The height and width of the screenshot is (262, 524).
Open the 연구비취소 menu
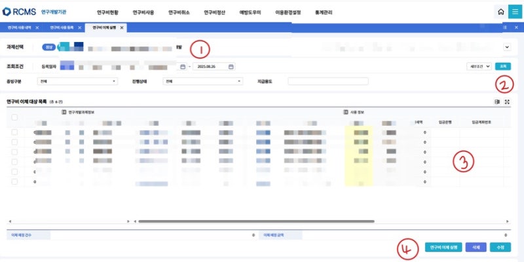[179, 12]
